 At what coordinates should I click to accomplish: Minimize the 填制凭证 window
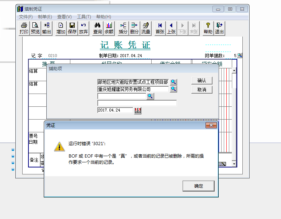pos(218,9)
